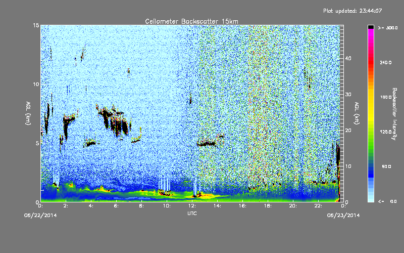Click the 6: hour tick on the time axis
The width and height of the screenshot is (404, 253).
(117, 206)
